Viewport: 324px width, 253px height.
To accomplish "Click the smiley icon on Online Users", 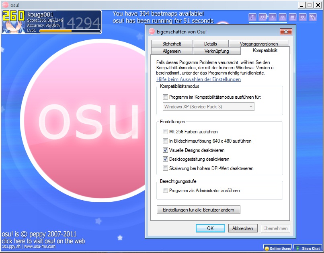I will click(267, 249).
